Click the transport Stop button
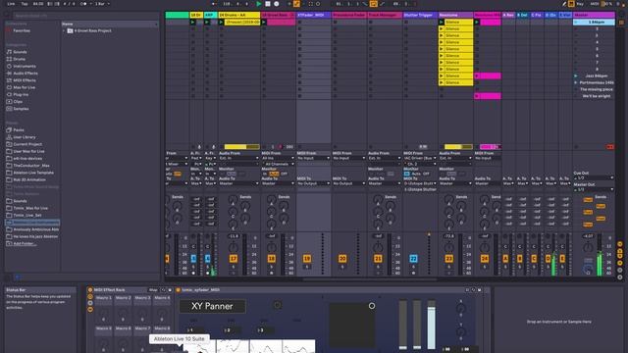Image resolution: width=628 pixels, height=353 pixels. pyautogui.click(x=268, y=4)
